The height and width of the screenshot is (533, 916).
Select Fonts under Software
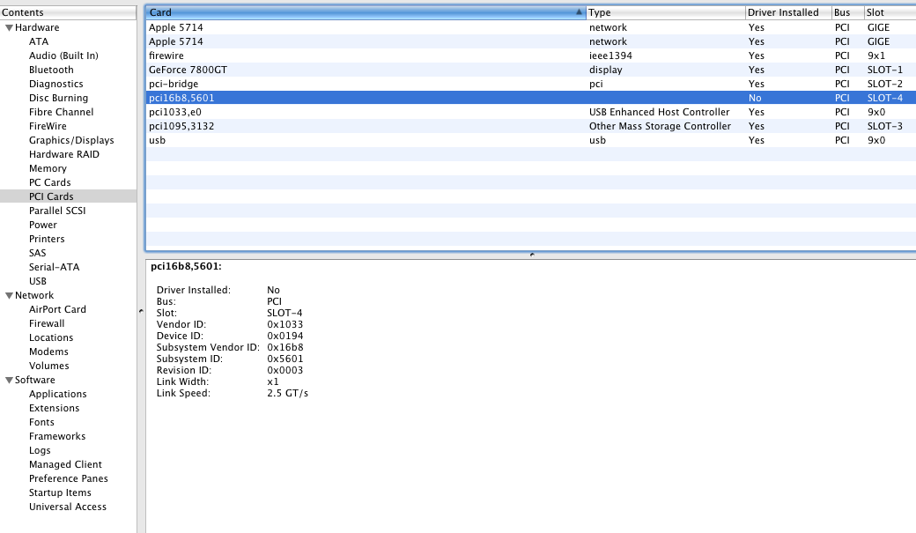41,422
